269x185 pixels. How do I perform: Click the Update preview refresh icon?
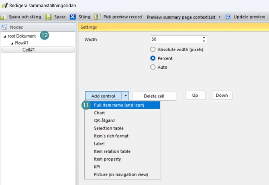click(228, 17)
